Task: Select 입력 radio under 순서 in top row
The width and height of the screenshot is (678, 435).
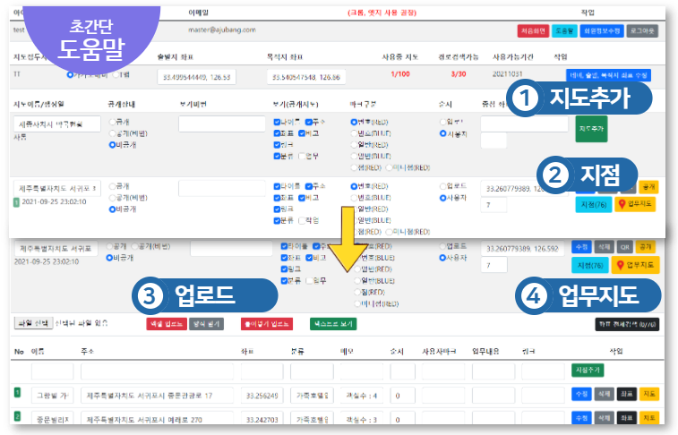Action: tap(444, 121)
